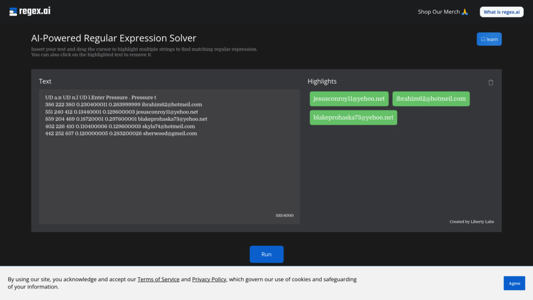Open the Terms of Service link
The height and width of the screenshot is (300, 533).
click(158, 279)
